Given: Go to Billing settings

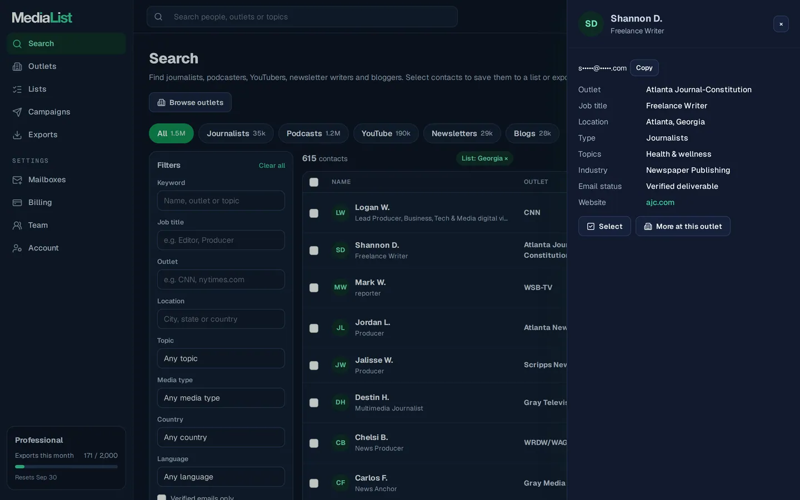Looking at the screenshot, I should [66, 202].
